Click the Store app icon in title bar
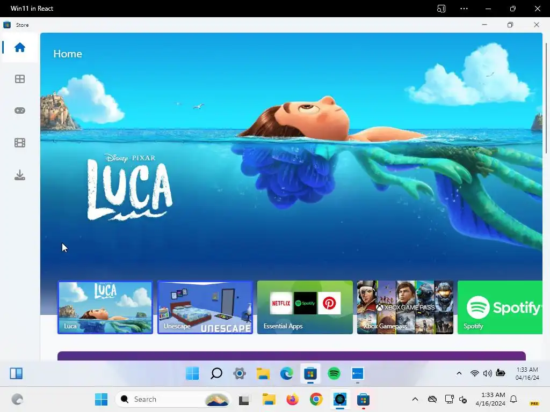Viewport: 550px width, 412px height. pos(7,25)
